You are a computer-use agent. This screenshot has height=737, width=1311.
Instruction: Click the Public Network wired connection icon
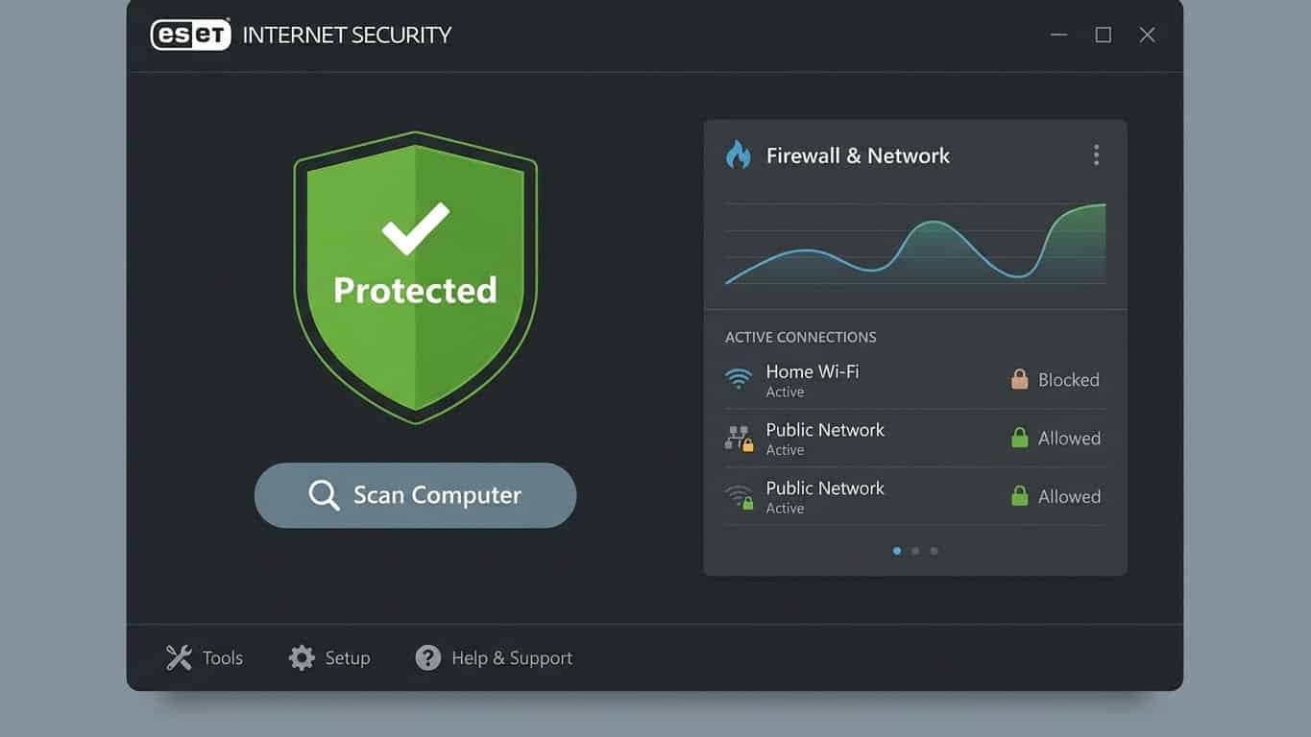tap(738, 438)
